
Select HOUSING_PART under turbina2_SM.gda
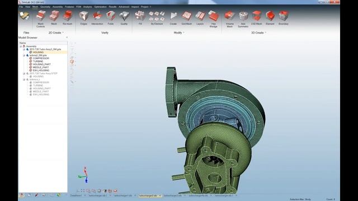coord(42,64)
